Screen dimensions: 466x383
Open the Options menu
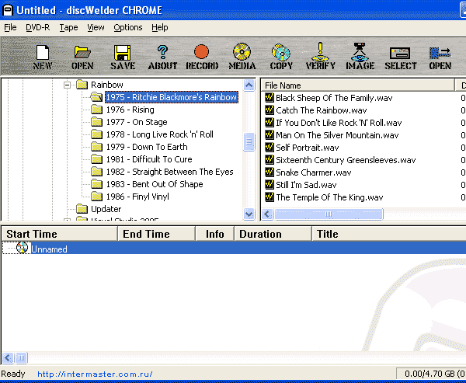pos(128,28)
